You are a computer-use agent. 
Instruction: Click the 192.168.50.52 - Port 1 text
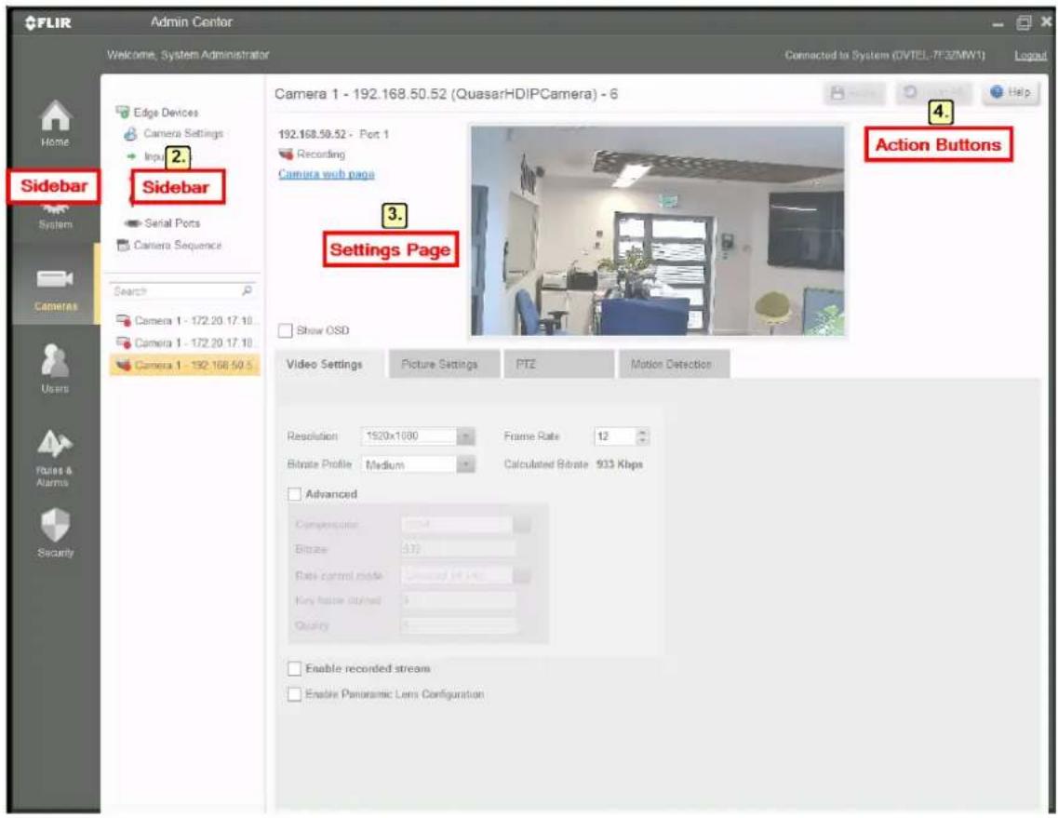click(x=333, y=134)
